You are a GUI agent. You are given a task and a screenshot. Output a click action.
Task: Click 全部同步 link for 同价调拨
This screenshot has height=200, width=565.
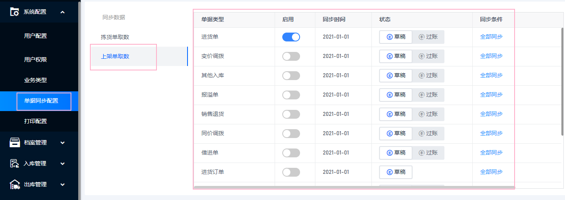click(x=491, y=134)
